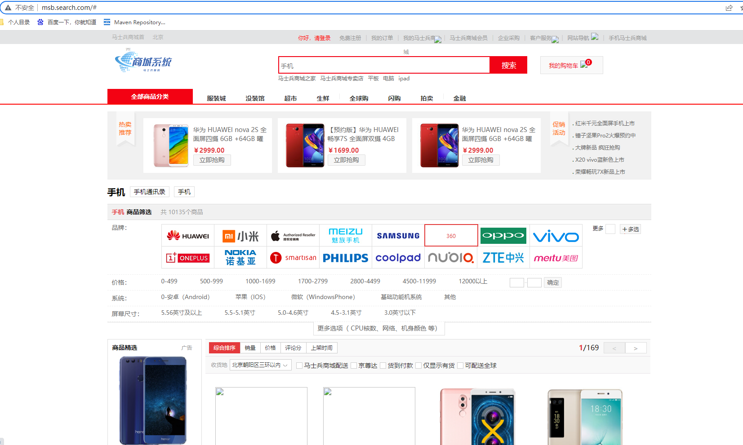This screenshot has height=445, width=743.
Task: Click the Huawei brand logo
Action: coord(188,236)
